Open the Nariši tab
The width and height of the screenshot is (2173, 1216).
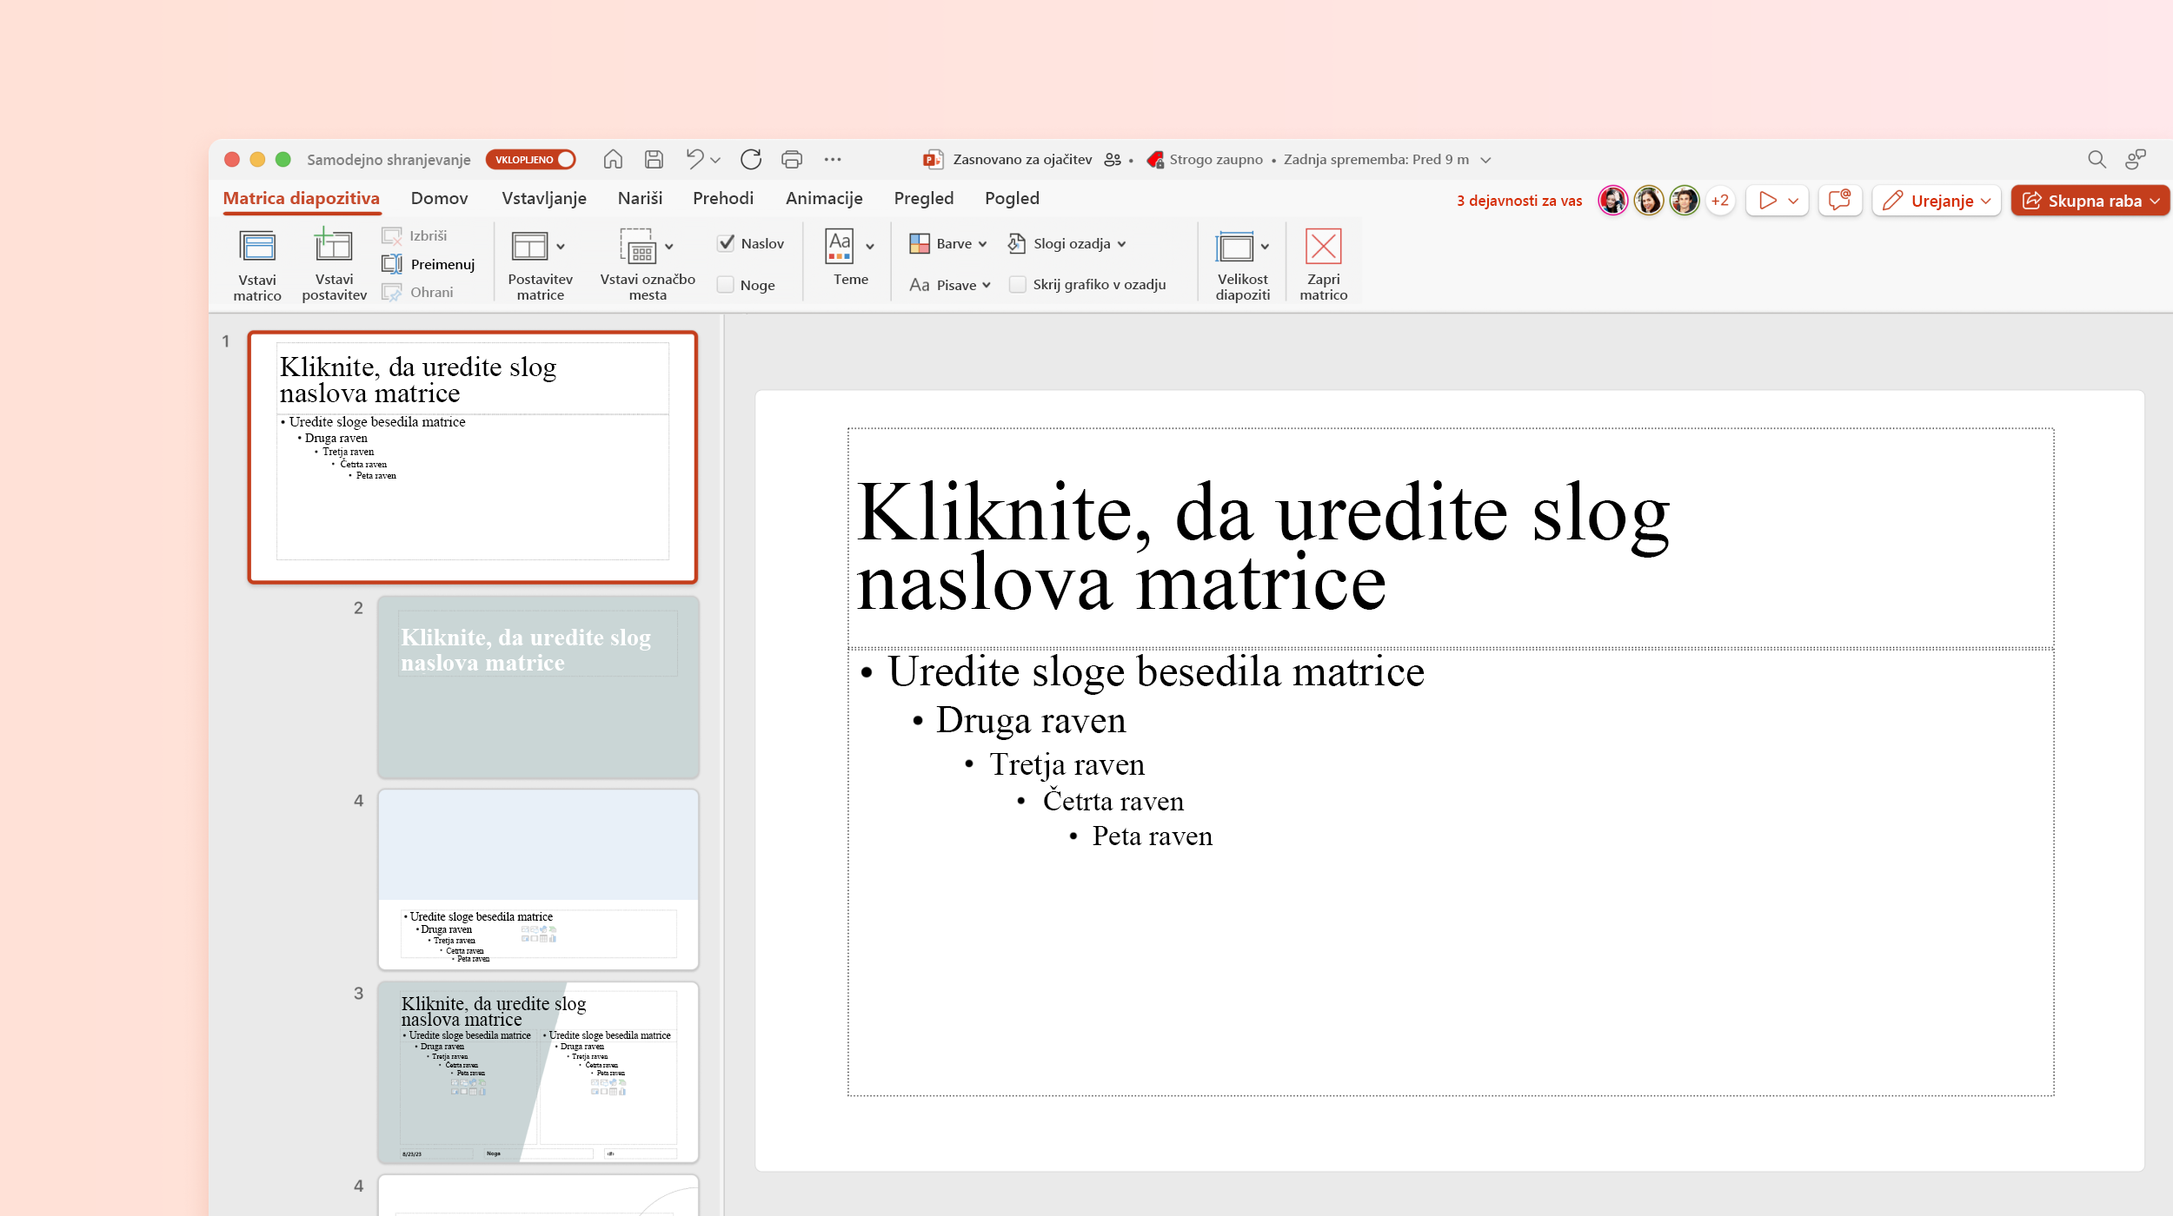tap(640, 198)
